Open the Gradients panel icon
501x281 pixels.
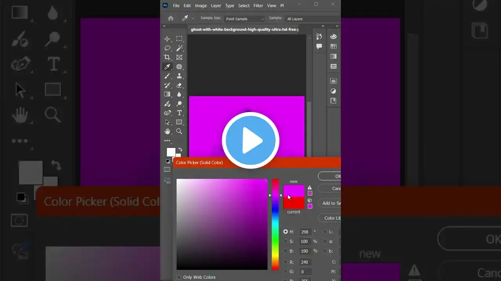pyautogui.click(x=333, y=56)
